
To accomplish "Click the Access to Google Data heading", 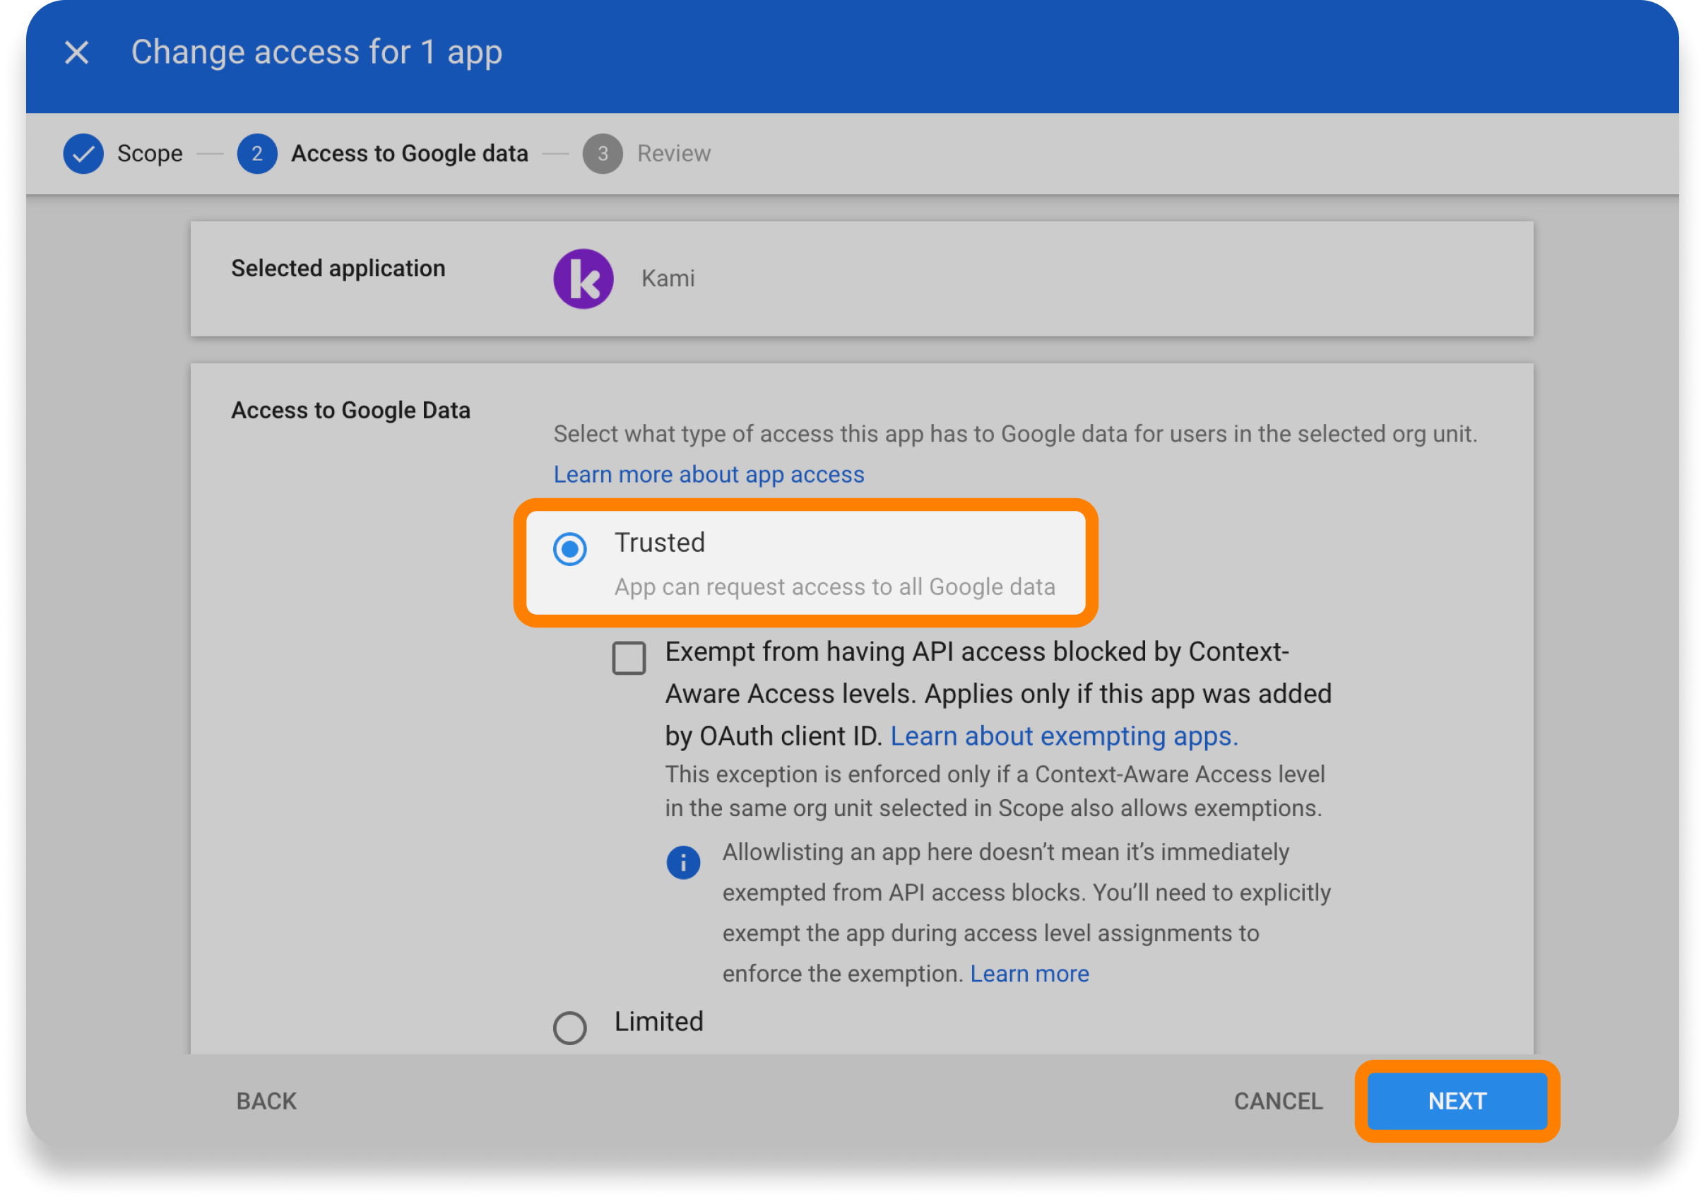I will (352, 411).
